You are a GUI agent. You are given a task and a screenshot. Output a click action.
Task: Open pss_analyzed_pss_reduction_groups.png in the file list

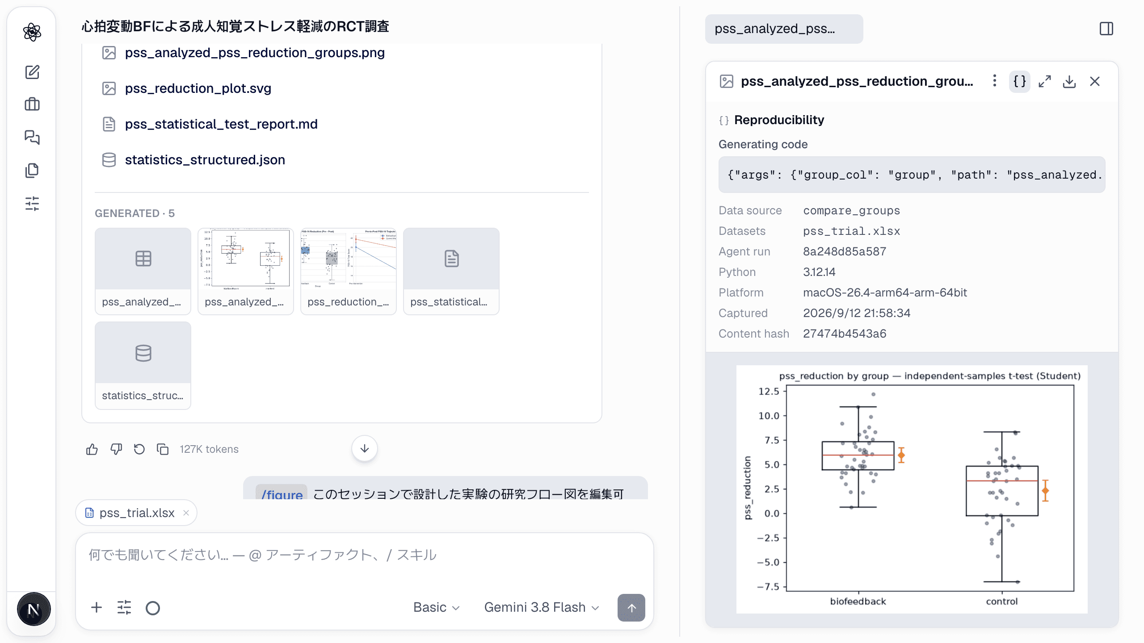255,53
